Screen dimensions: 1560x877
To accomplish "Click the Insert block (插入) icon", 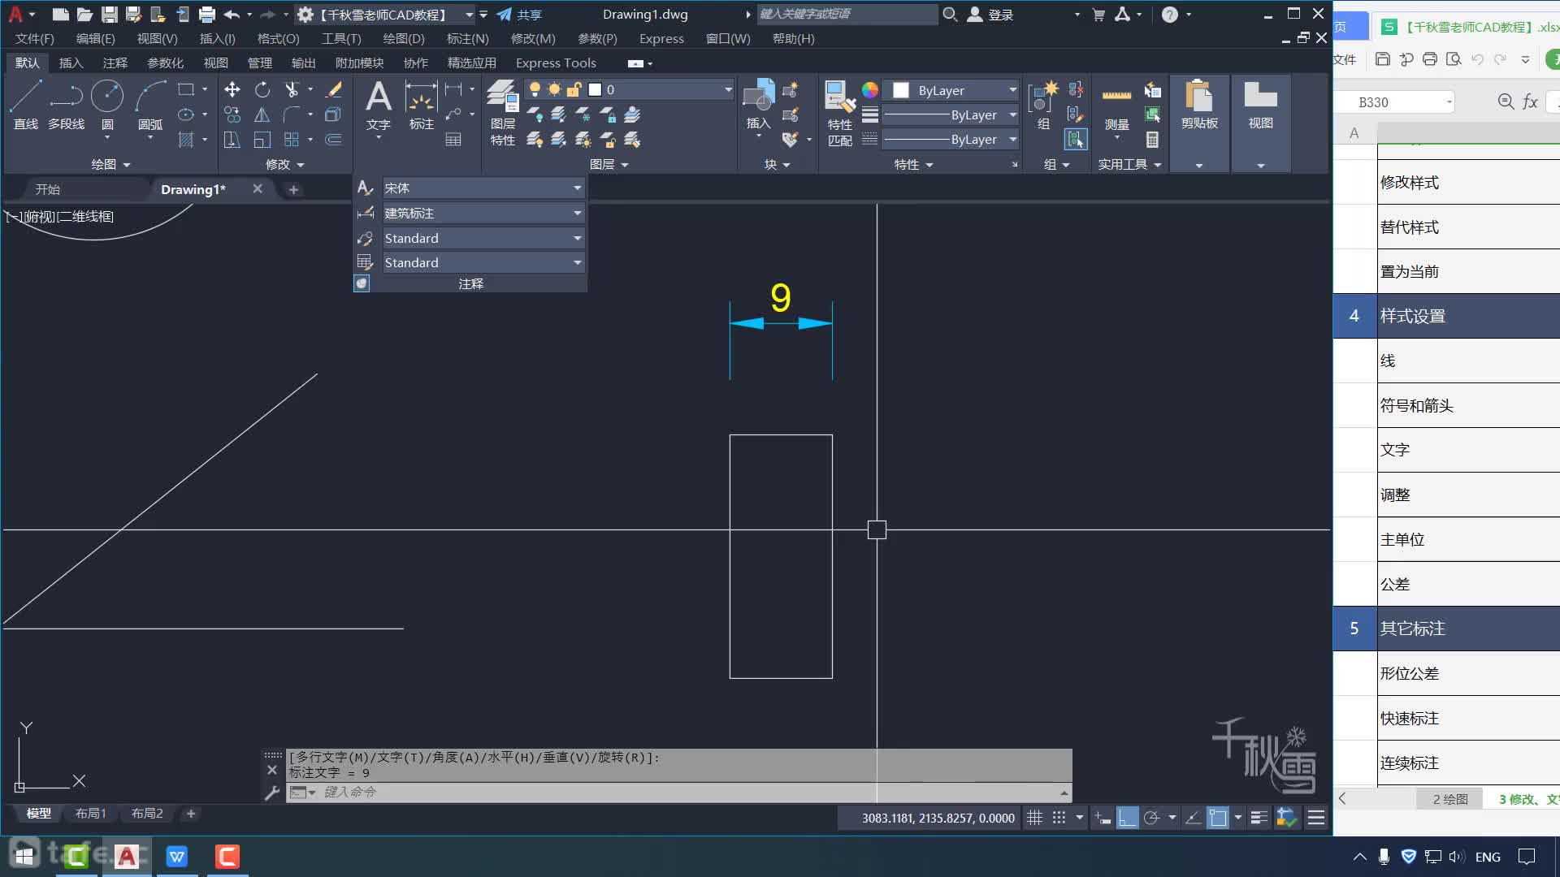I will point(758,105).
